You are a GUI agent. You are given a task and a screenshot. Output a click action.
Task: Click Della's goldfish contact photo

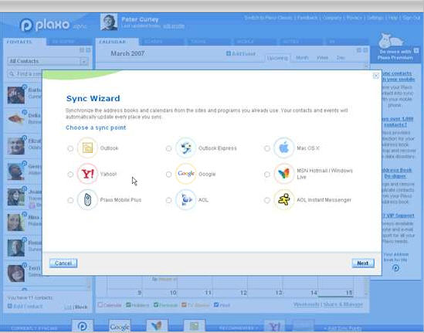point(16,119)
